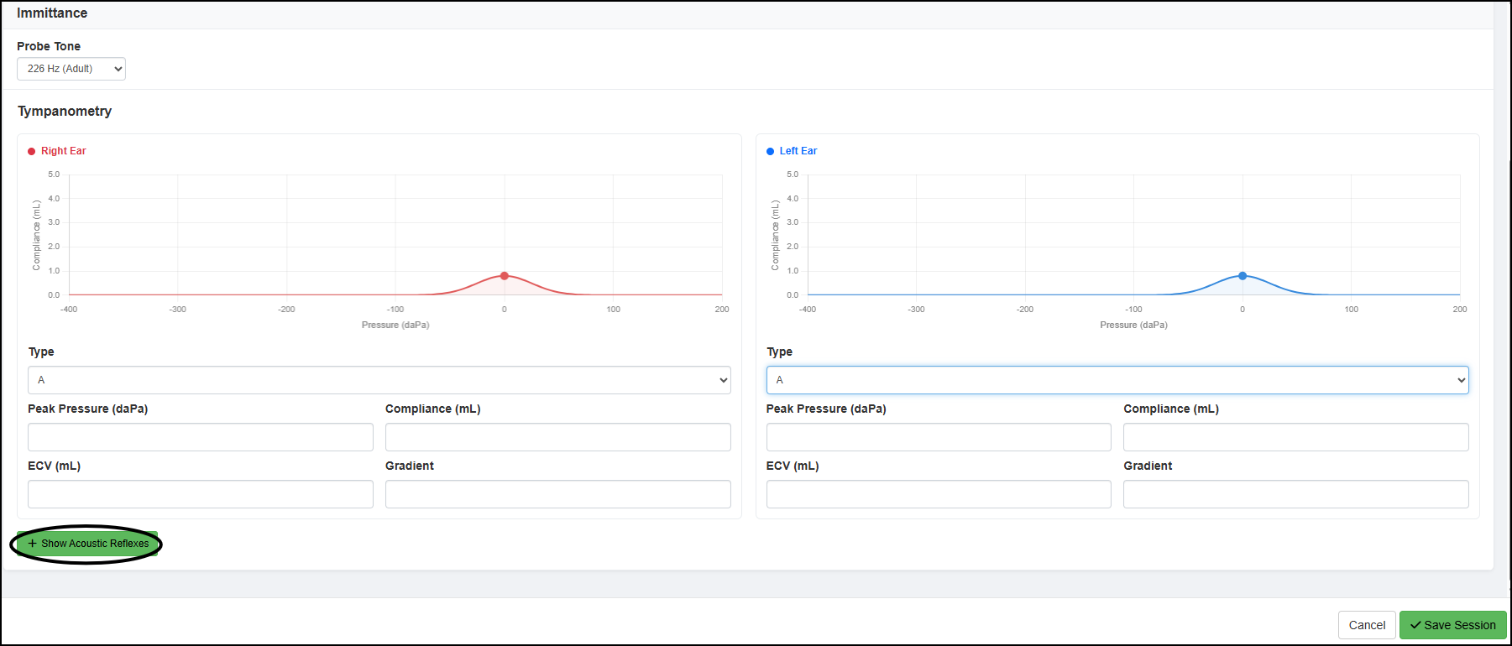Expand the Left Ear Type dropdown
1512x646 pixels.
[1117, 380]
